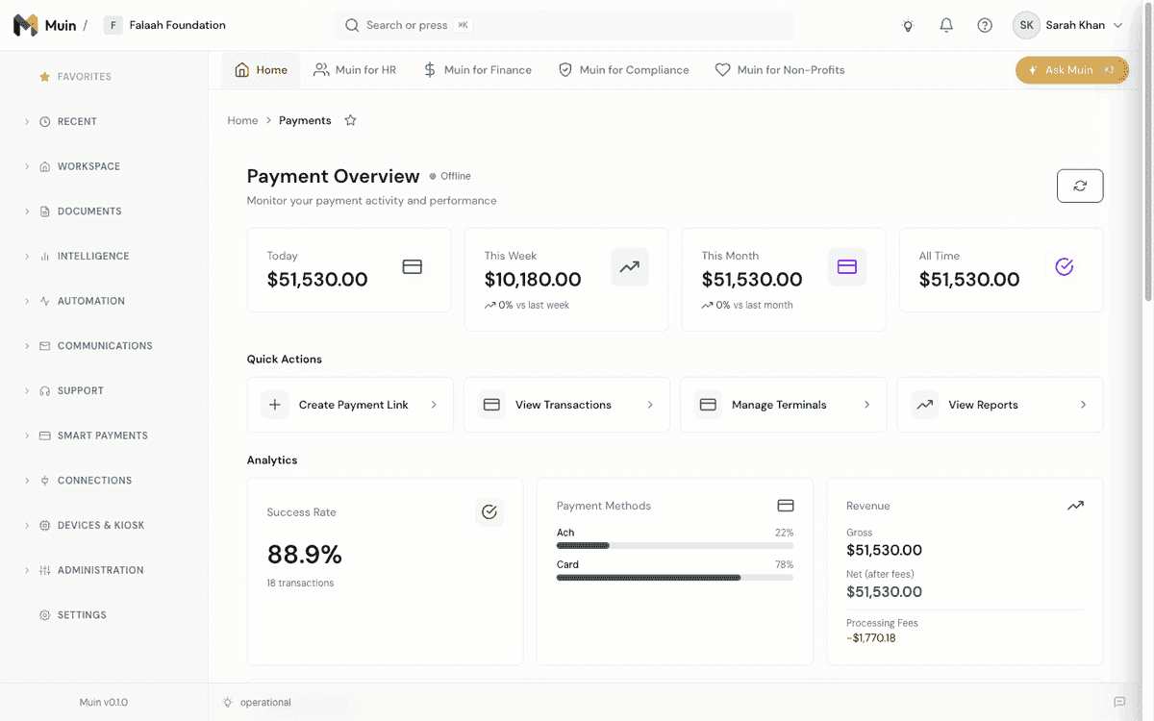
Task: Switch to Muin for Compliance tab
Action: pyautogui.click(x=623, y=70)
